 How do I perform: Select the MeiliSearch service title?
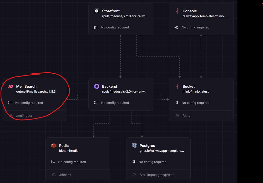tap(26, 86)
